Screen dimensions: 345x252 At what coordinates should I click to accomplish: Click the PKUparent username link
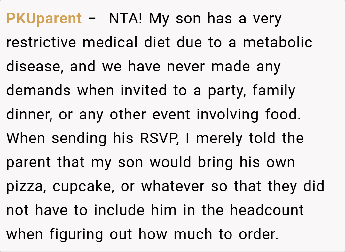coord(44,19)
